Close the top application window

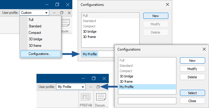[68, 5]
